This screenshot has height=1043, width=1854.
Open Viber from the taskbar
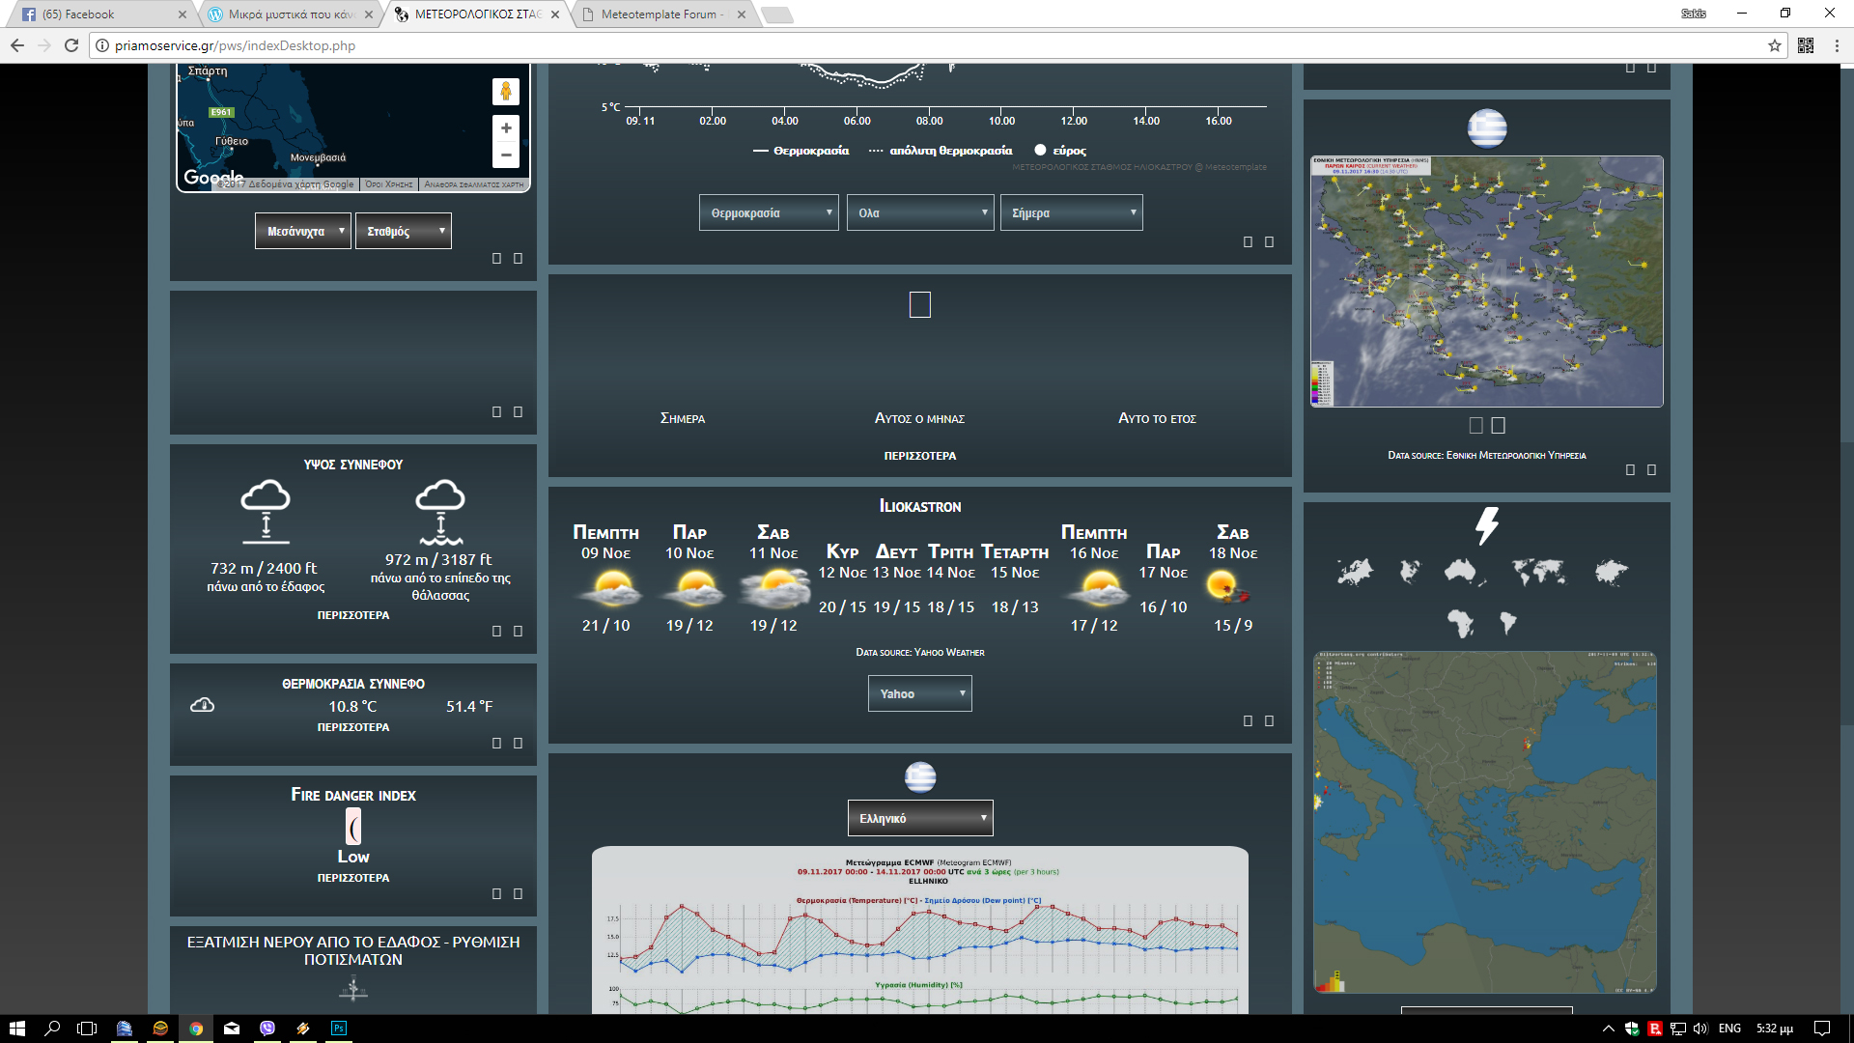267,1029
